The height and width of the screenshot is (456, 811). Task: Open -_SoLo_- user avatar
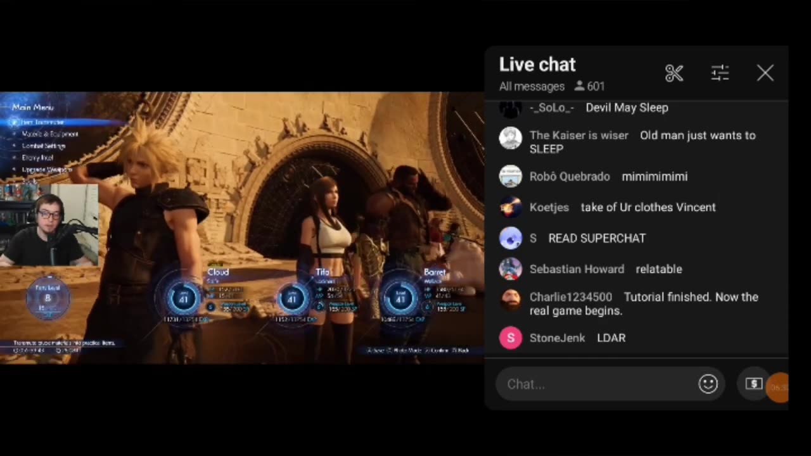point(510,108)
